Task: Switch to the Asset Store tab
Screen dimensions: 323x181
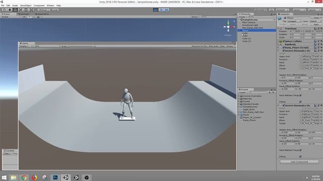Action: (42, 14)
